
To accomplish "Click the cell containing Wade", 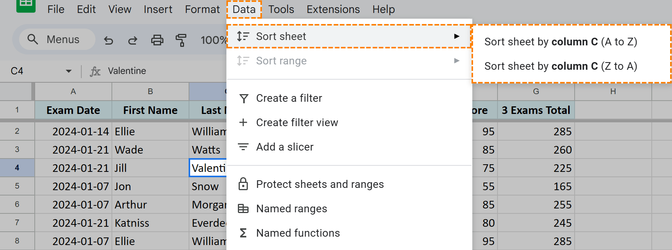I will click(x=150, y=150).
